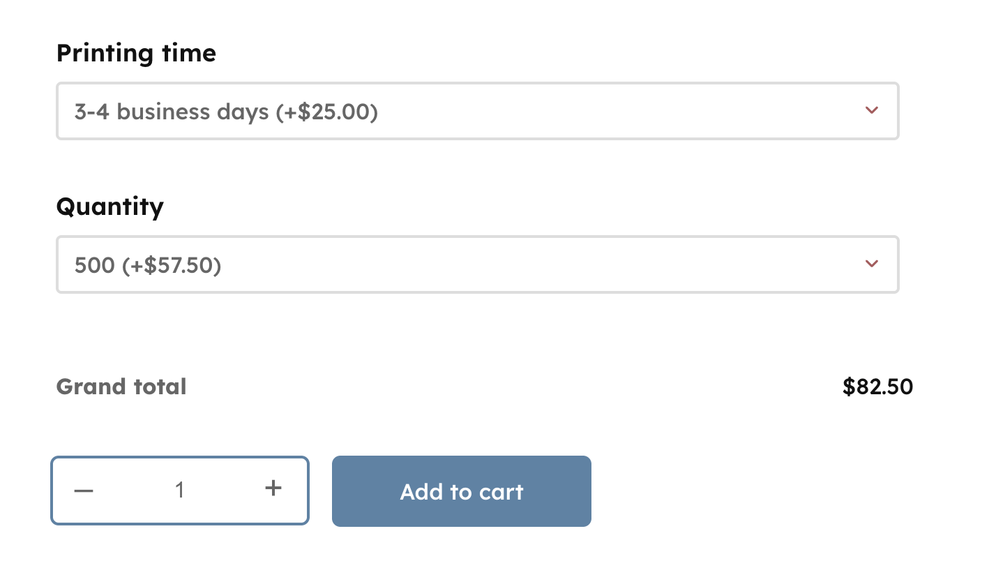This screenshot has width=989, height=568.
Task: Decrease cart count with the minus icon
Action: pos(84,491)
